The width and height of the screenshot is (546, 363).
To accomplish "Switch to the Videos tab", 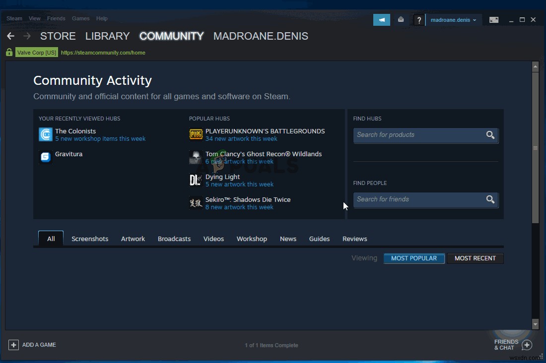I will pos(213,239).
